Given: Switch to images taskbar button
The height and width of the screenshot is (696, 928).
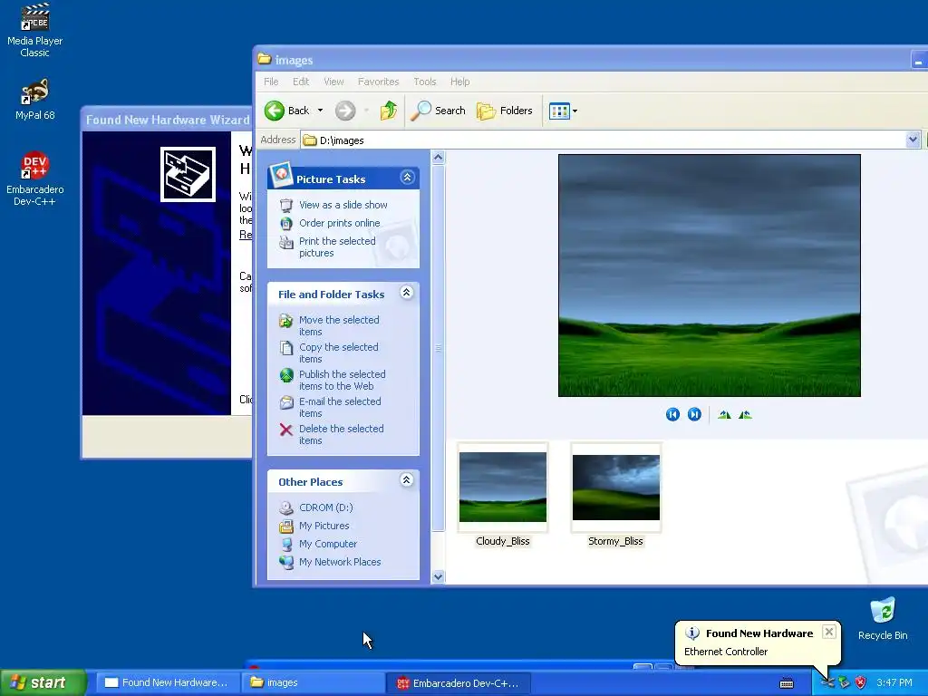Looking at the screenshot, I should click(313, 682).
